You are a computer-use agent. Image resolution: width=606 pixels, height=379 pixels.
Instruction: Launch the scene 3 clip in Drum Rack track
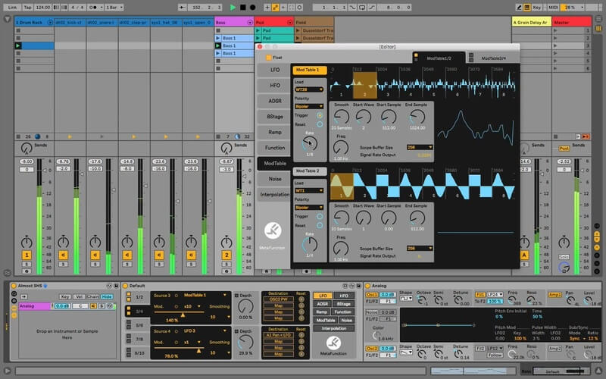coord(17,45)
